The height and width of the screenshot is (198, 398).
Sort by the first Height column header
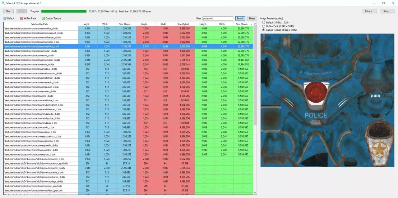click(x=86, y=24)
